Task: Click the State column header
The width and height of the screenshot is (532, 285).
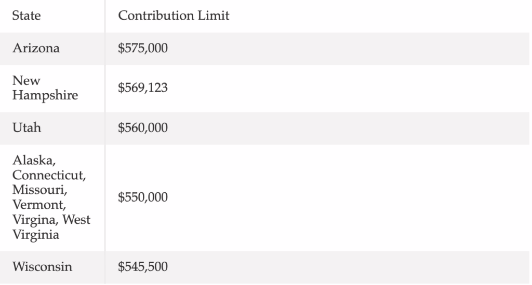Action: [26, 16]
